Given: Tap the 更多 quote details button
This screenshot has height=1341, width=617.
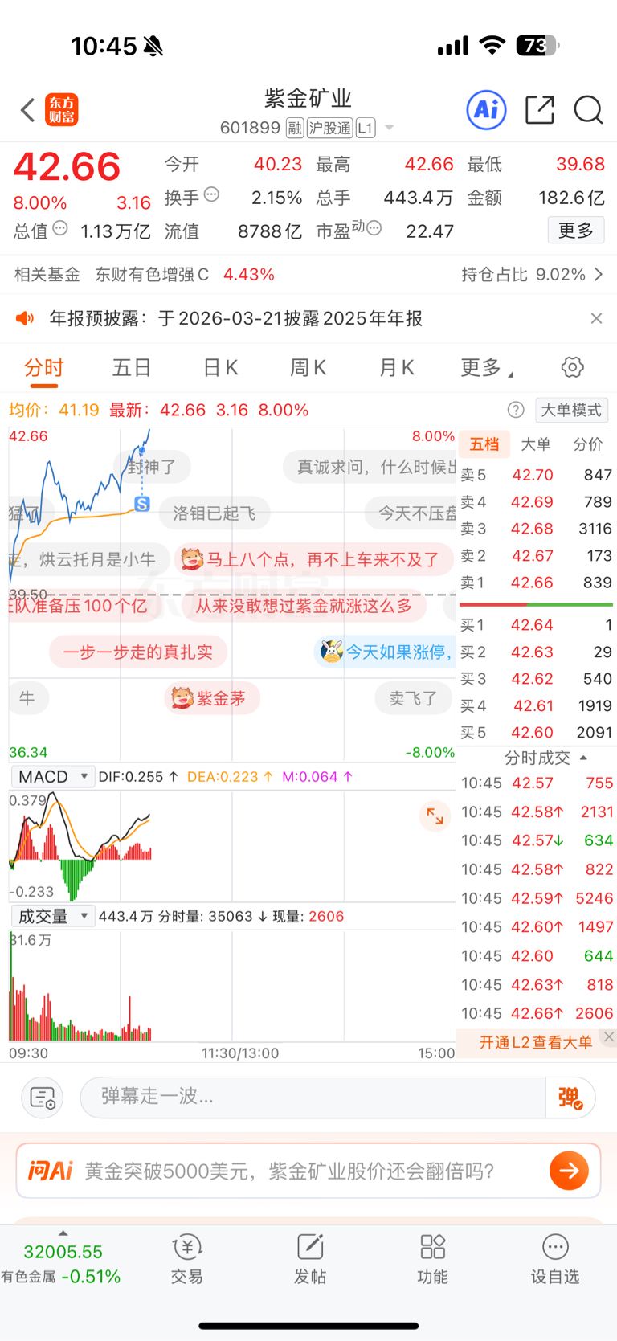Looking at the screenshot, I should point(576,231).
